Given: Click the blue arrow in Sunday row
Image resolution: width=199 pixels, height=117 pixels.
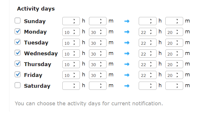Looking at the screenshot, I should 127,21.
